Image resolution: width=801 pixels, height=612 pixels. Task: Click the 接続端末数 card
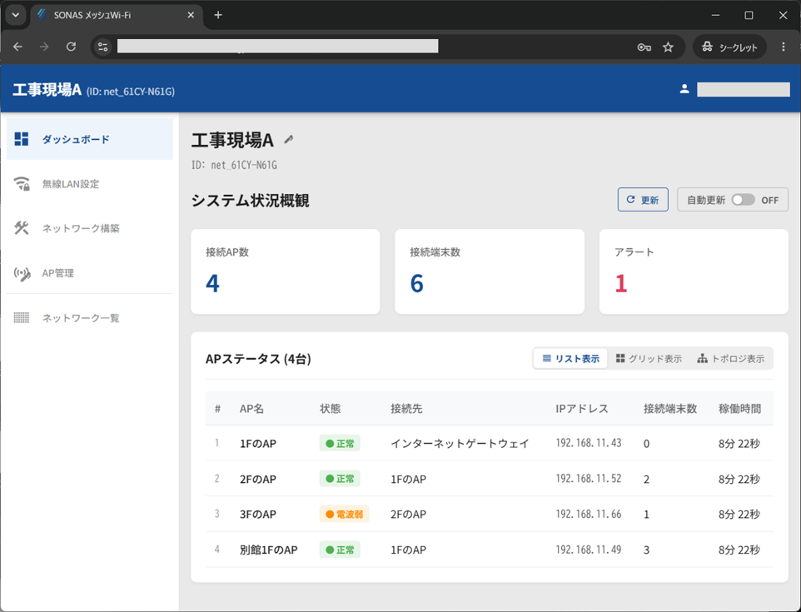point(490,271)
